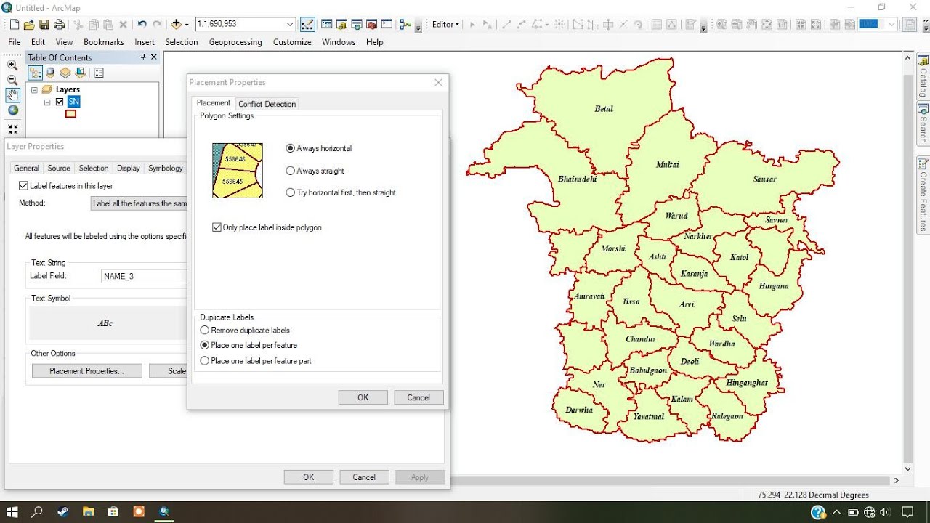Open a map document with the folder icon
The width and height of the screenshot is (930, 523).
click(x=29, y=25)
